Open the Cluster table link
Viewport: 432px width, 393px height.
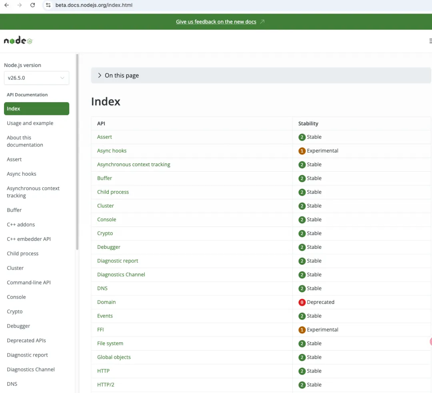(105, 206)
